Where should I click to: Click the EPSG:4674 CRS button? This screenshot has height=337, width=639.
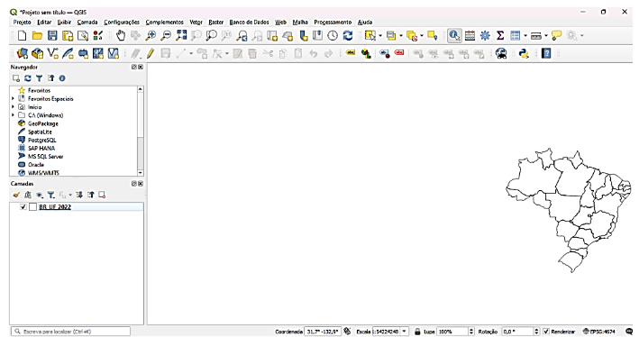(x=598, y=332)
